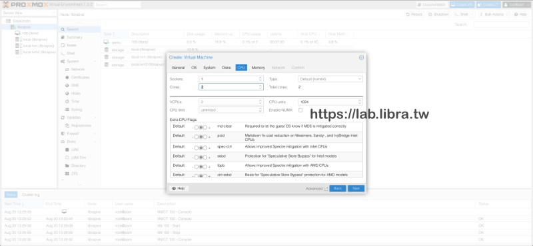Switch to the General tab
Screen dimensions: 533x246
pyautogui.click(x=178, y=68)
